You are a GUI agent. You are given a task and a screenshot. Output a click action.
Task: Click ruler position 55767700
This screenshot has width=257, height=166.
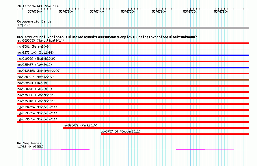pos(190,12)
